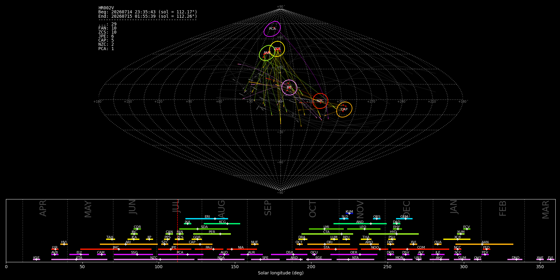
Task: Click the pink JPE radiant circle on sky map
Action: coord(289,87)
